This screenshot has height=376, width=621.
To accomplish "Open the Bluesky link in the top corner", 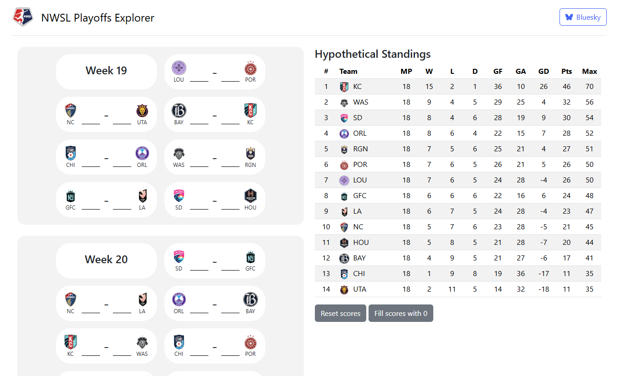I will click(x=583, y=17).
